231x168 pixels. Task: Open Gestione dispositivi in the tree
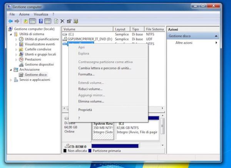(x=39, y=65)
